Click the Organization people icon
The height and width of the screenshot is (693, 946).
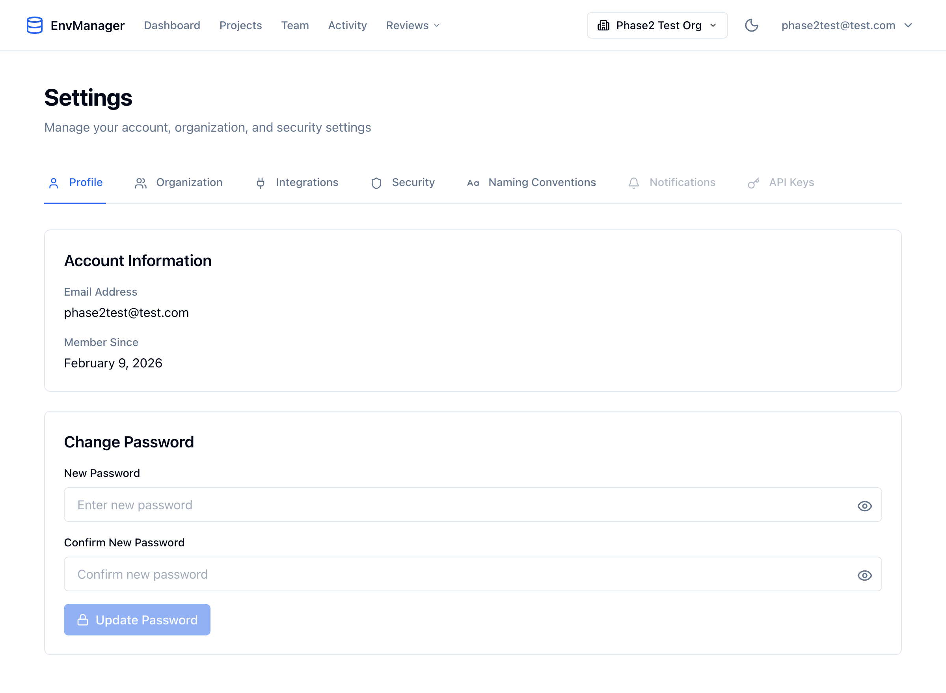pyautogui.click(x=140, y=183)
